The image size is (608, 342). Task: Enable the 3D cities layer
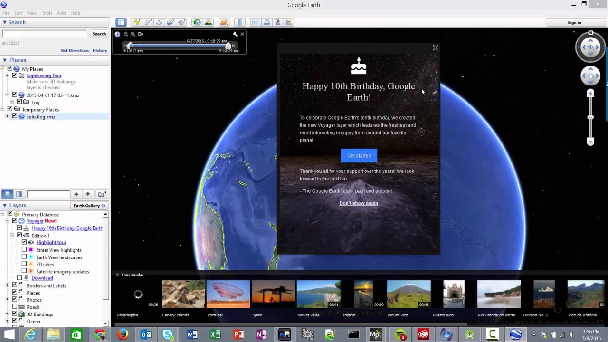(24, 264)
